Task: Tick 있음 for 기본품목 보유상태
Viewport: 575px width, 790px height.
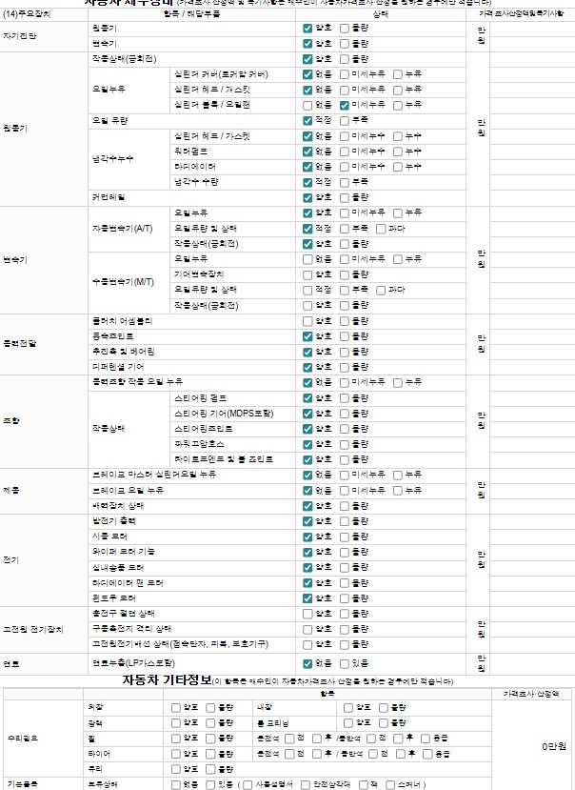Action: tap(210, 785)
